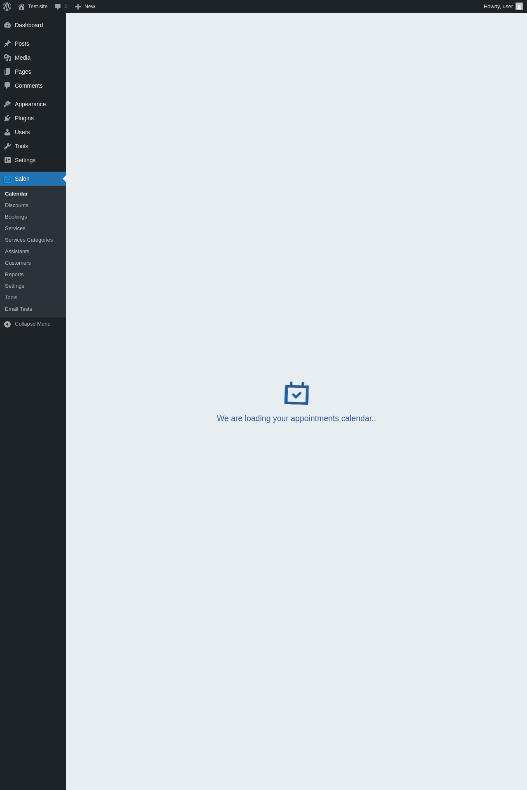Viewport: 527px width, 790px height.
Task: Open the Pages menu
Action: click(x=33, y=72)
